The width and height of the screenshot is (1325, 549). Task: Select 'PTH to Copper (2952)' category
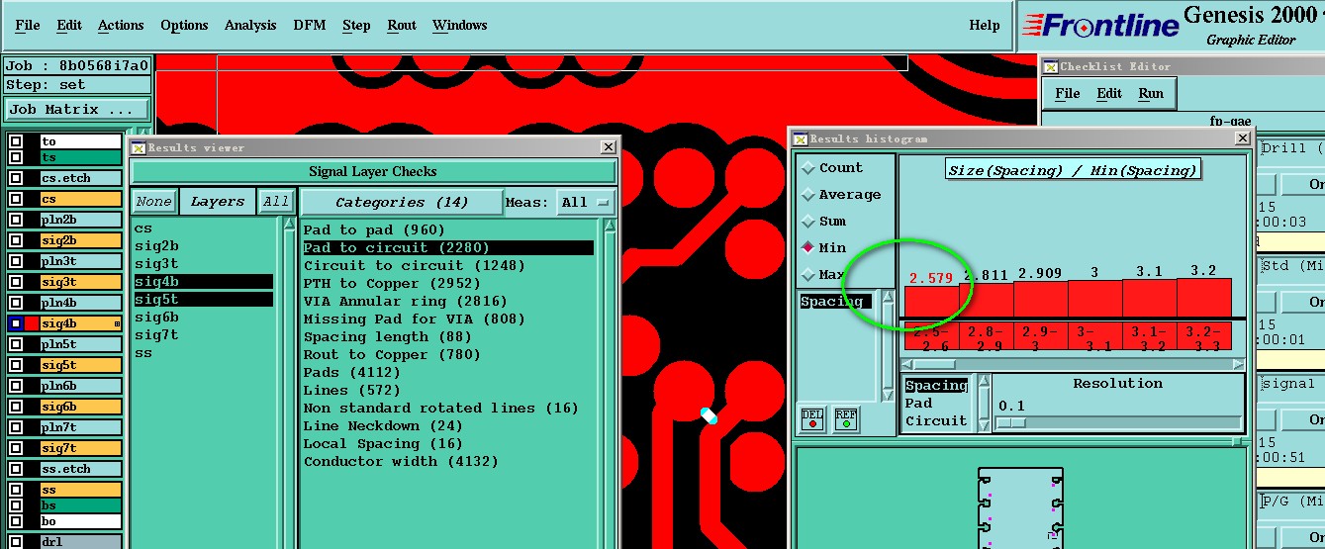coord(390,283)
